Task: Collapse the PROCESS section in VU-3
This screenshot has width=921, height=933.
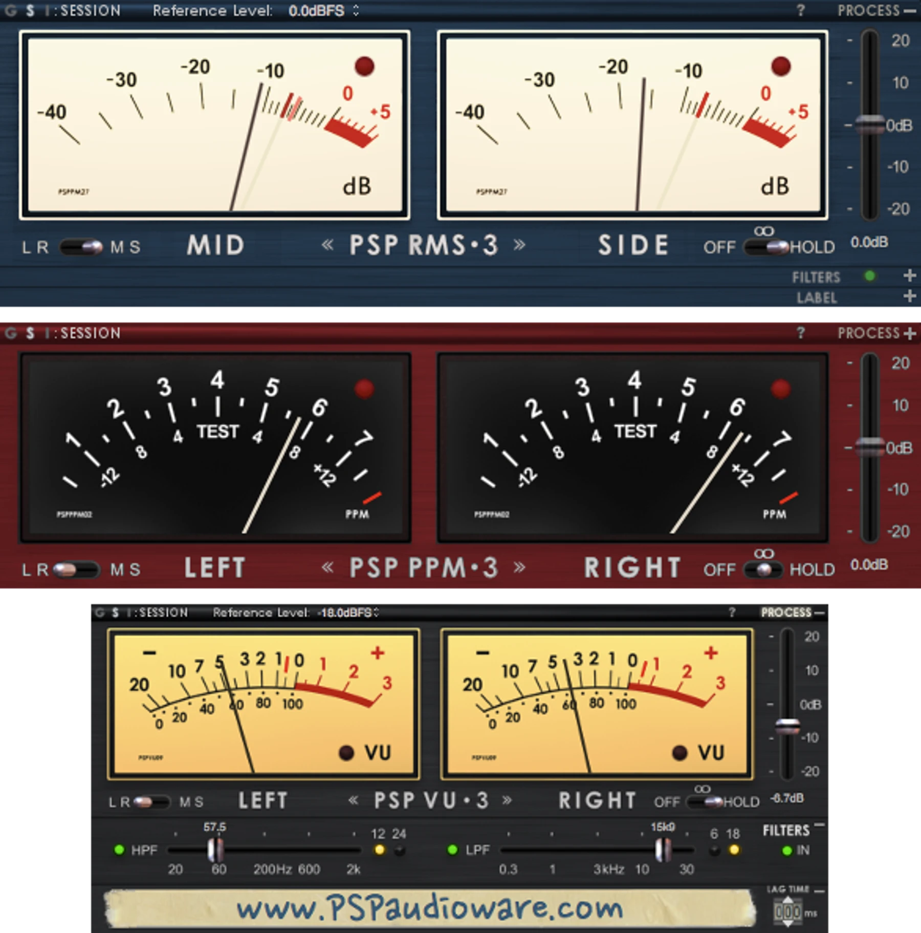Action: click(x=819, y=612)
